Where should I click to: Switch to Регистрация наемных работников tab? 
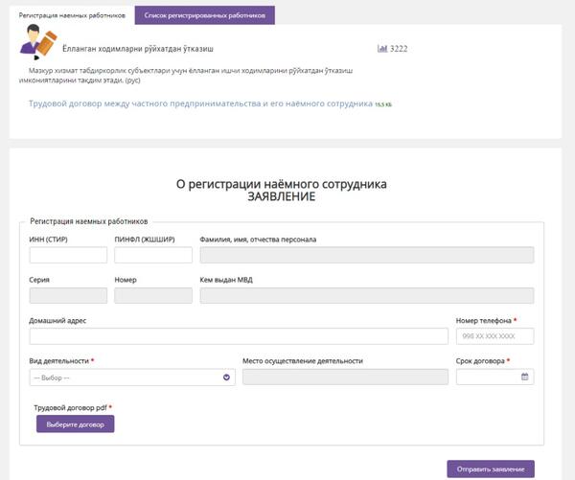pyautogui.click(x=72, y=16)
